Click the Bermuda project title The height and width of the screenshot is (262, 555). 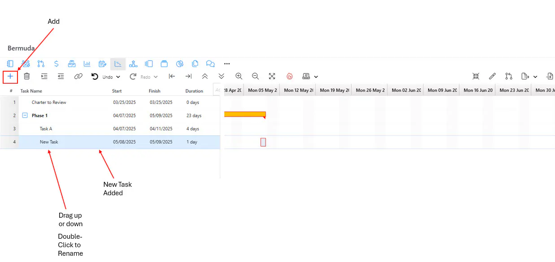pyautogui.click(x=21, y=48)
